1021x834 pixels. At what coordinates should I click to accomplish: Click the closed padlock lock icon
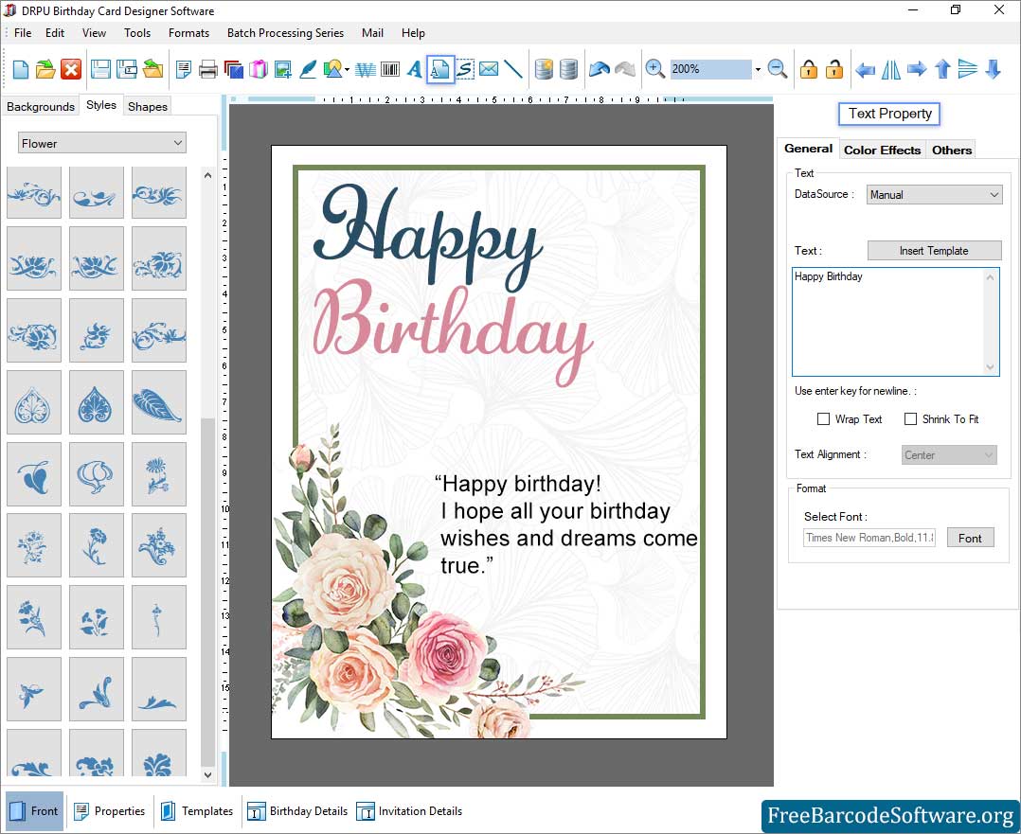[x=809, y=69]
